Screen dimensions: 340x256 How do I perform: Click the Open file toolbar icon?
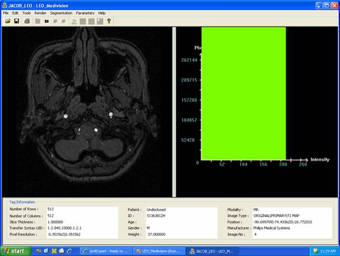click(8, 21)
